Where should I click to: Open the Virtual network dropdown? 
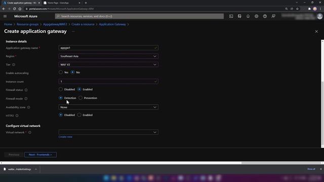coord(108,132)
